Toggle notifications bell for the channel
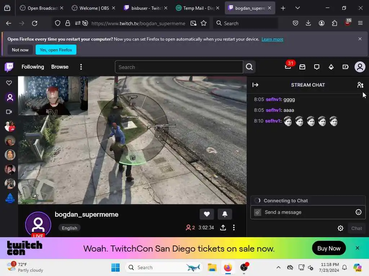369x276 pixels. coord(225,214)
